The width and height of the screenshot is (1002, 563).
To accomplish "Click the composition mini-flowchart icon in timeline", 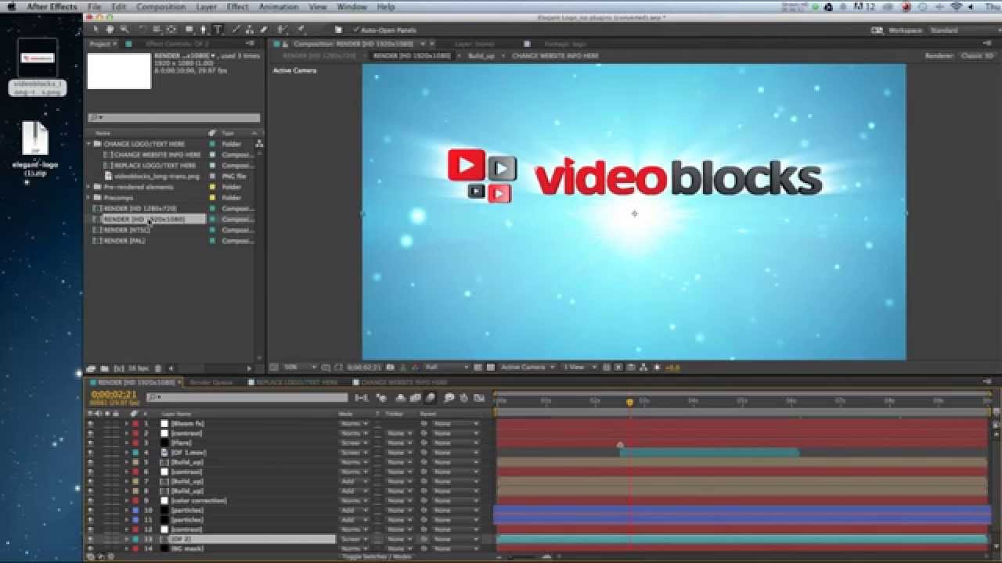I will tap(362, 397).
